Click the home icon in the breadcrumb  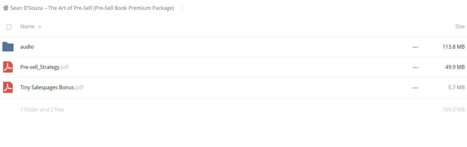click(x=5, y=8)
